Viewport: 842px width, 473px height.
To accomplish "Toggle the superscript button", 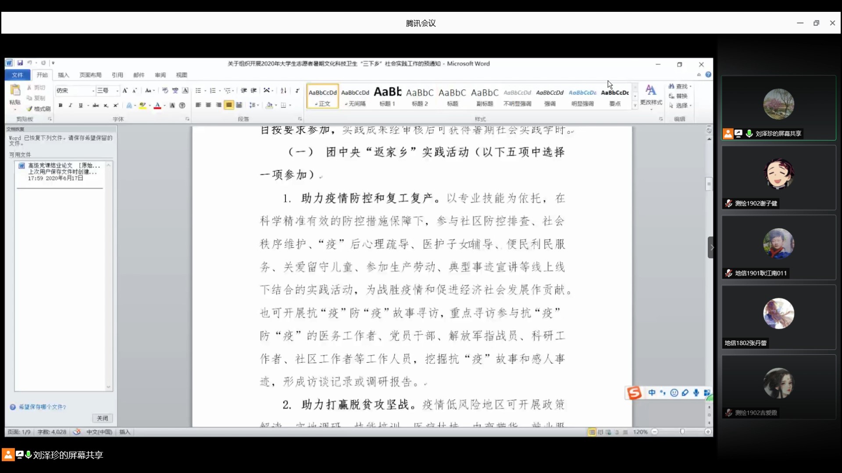I will [x=115, y=106].
